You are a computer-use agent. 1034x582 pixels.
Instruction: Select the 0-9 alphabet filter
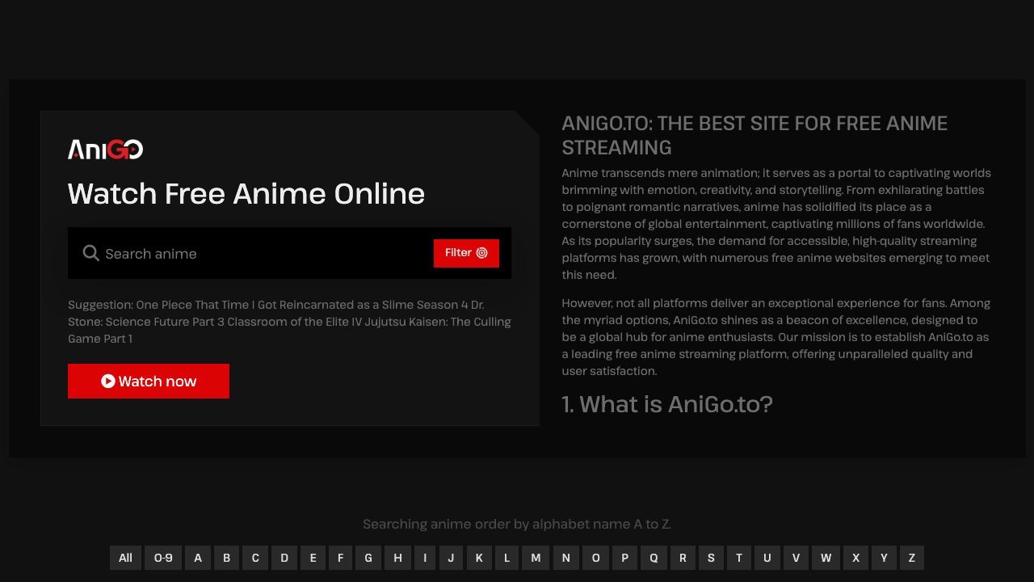pyautogui.click(x=163, y=558)
